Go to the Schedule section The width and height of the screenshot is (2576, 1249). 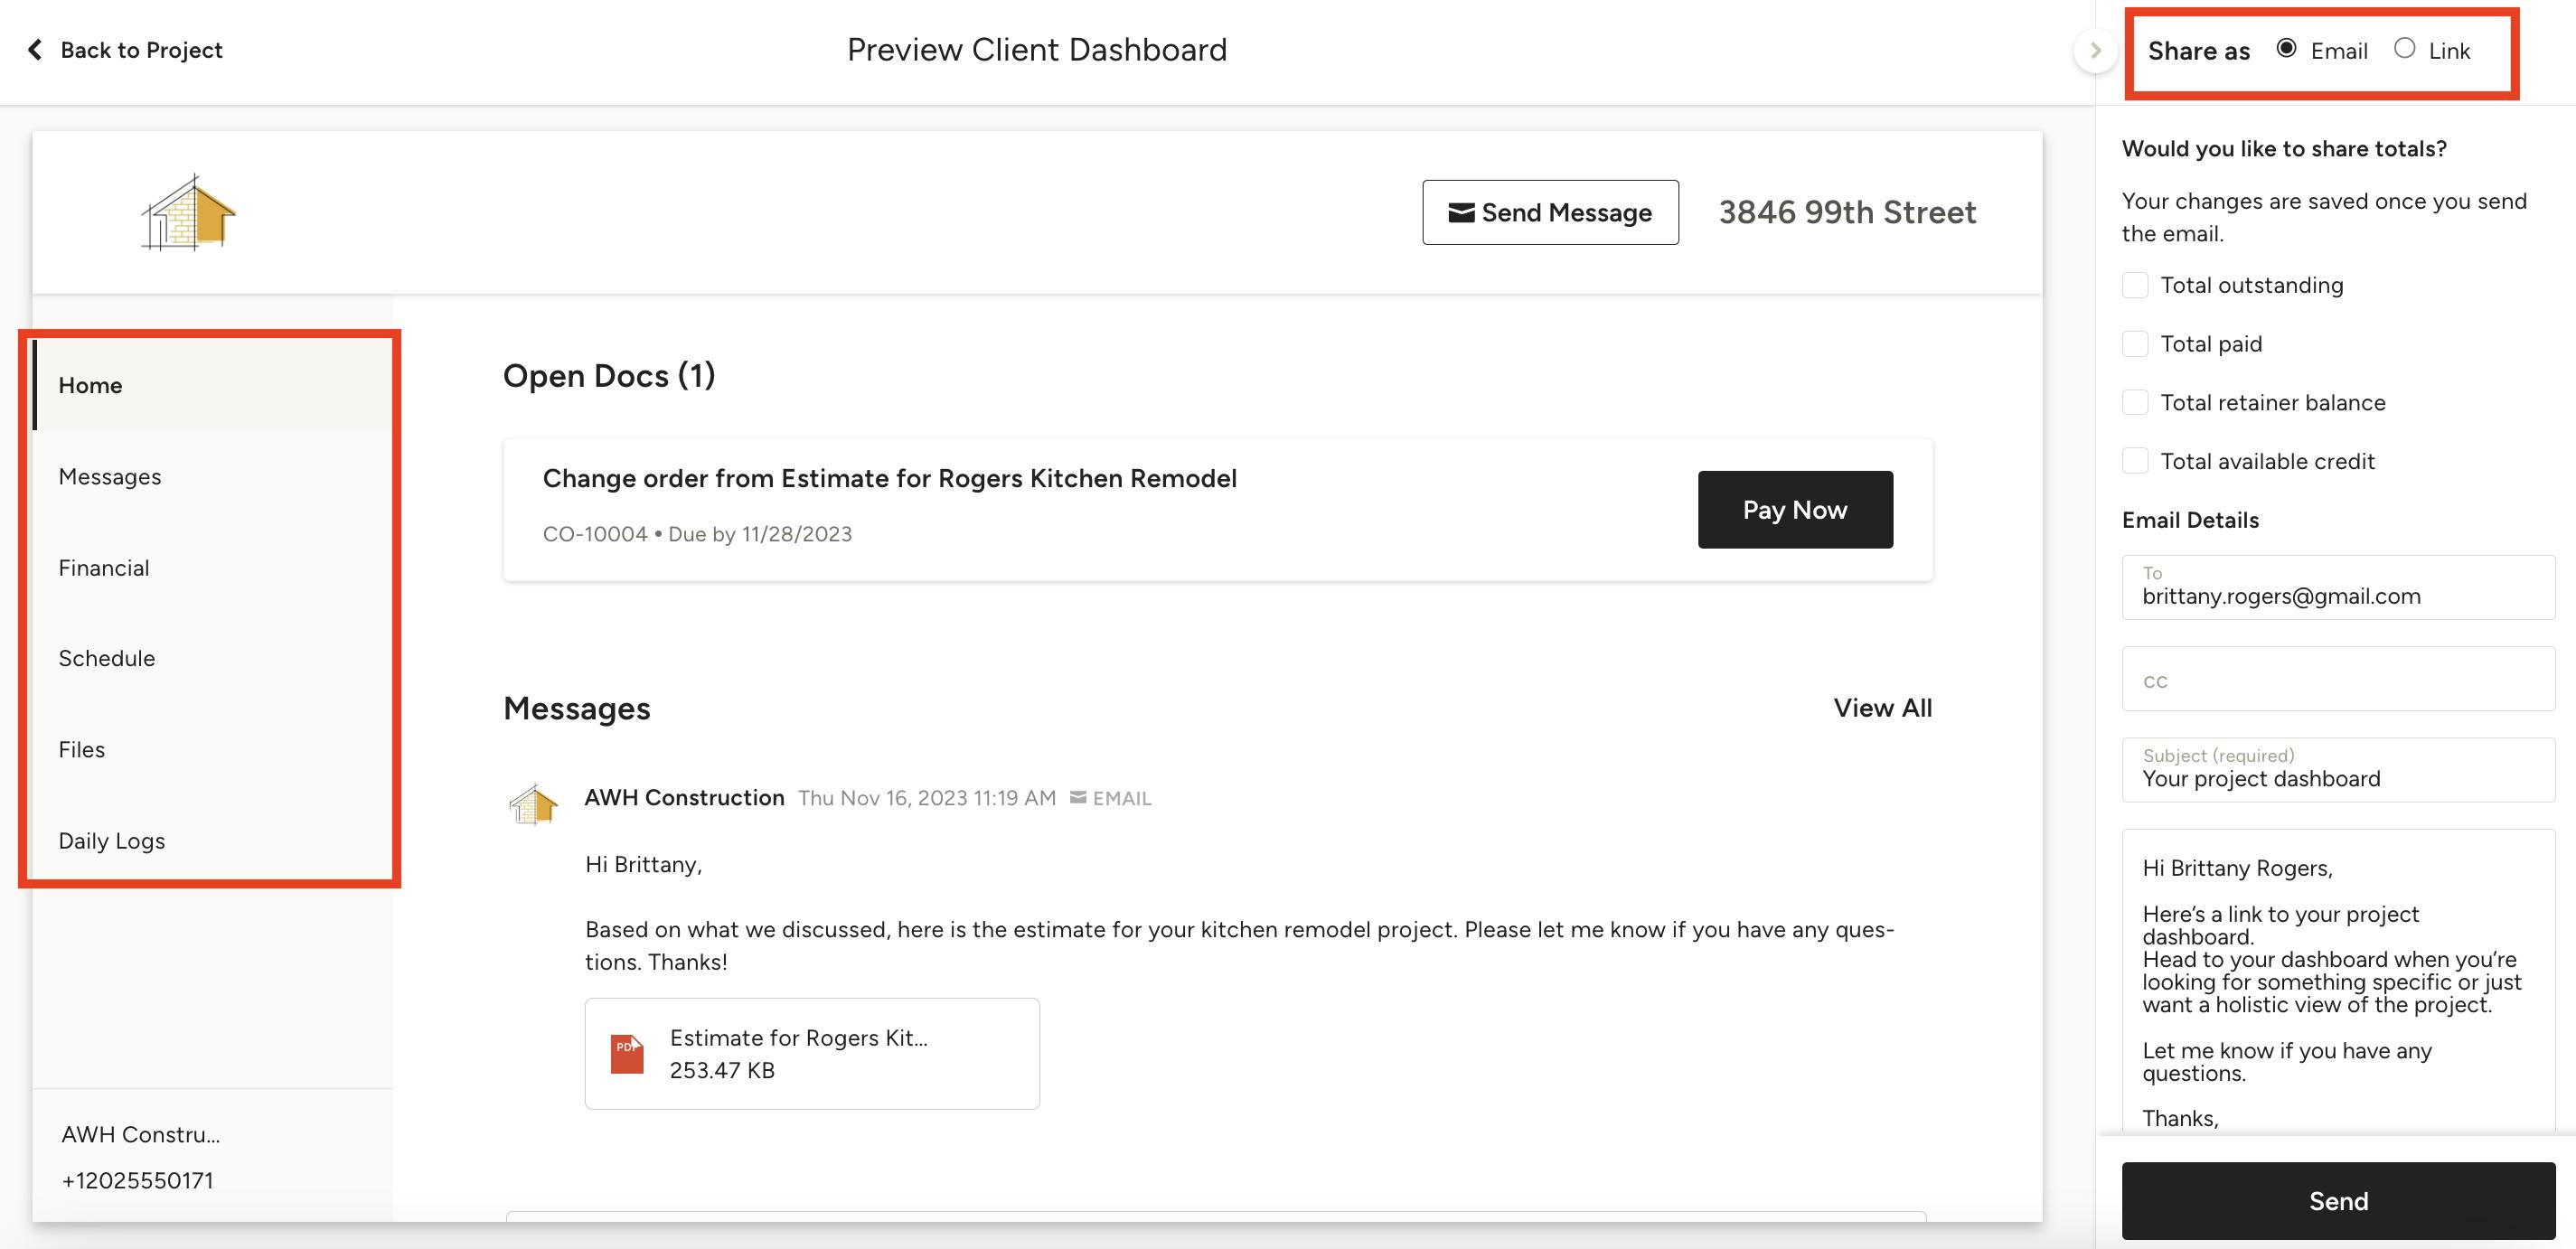[x=107, y=658]
